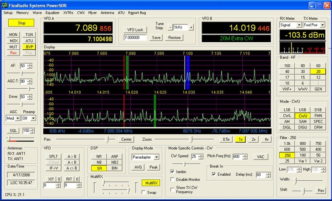Expand the RX Meter Signal dropdown
Viewport: 332px width, 201px height.
click(x=299, y=25)
